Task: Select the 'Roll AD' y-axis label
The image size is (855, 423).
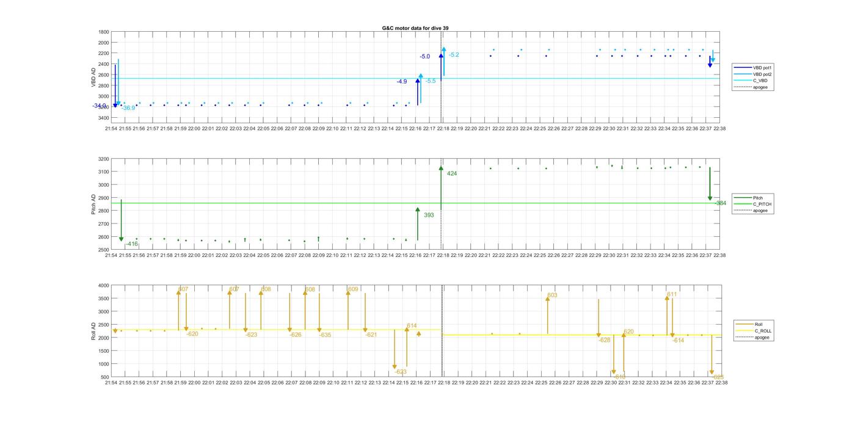Action: pyautogui.click(x=93, y=331)
